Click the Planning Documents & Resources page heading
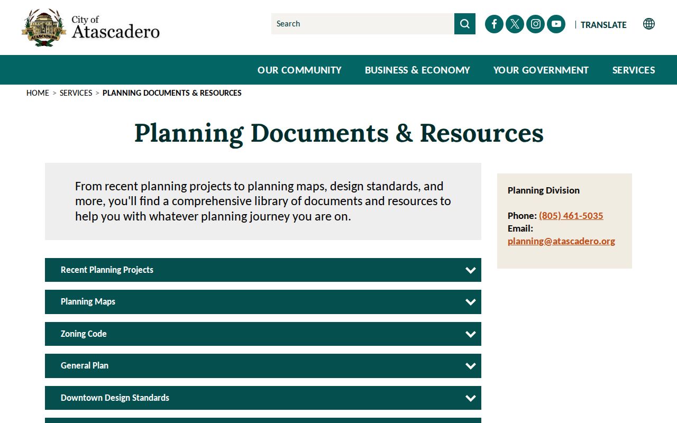This screenshot has height=423, width=677. (338, 133)
